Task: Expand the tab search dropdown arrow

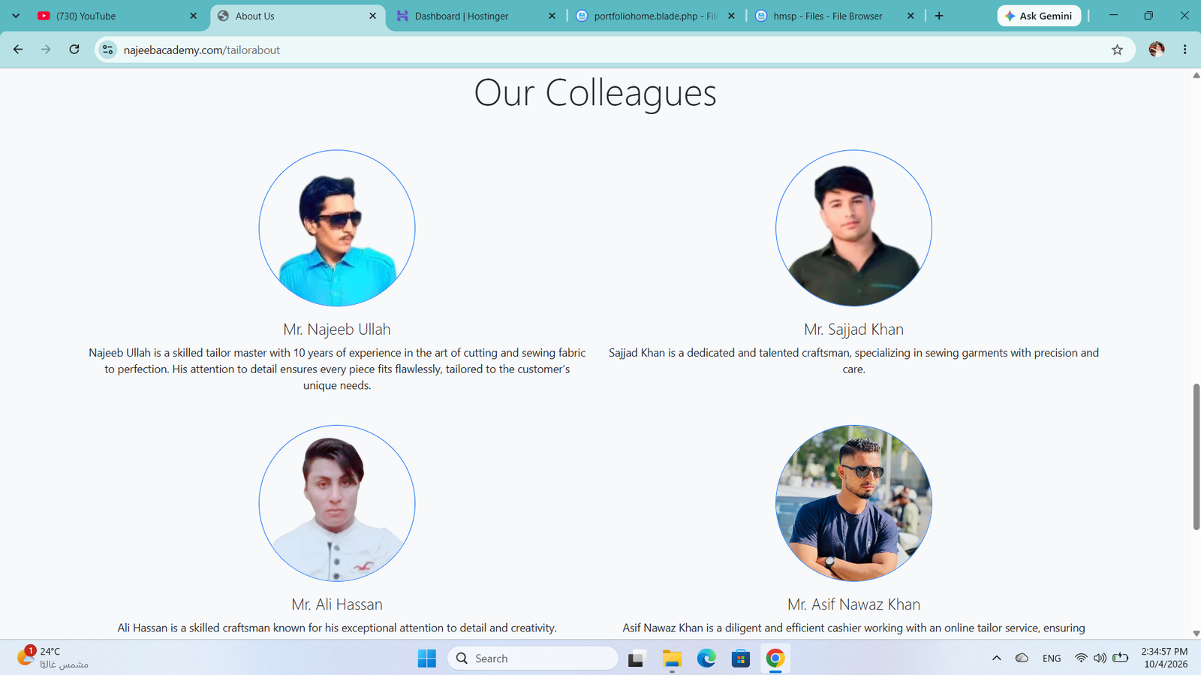Action: 16,16
